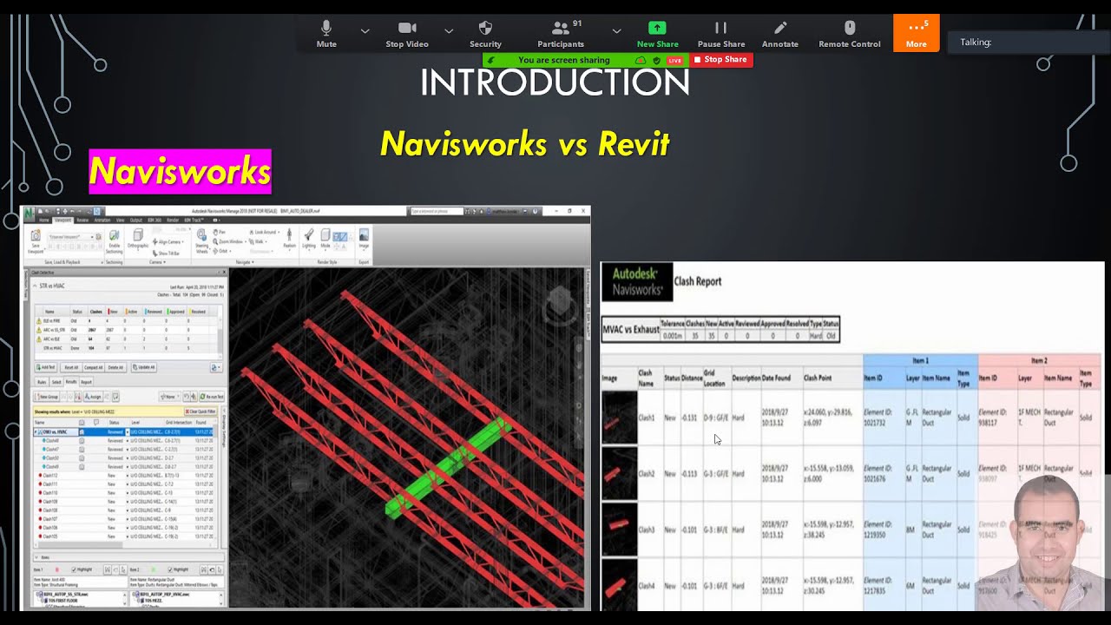The width and height of the screenshot is (1111, 625).
Task: Open the Participants panel
Action: (561, 35)
